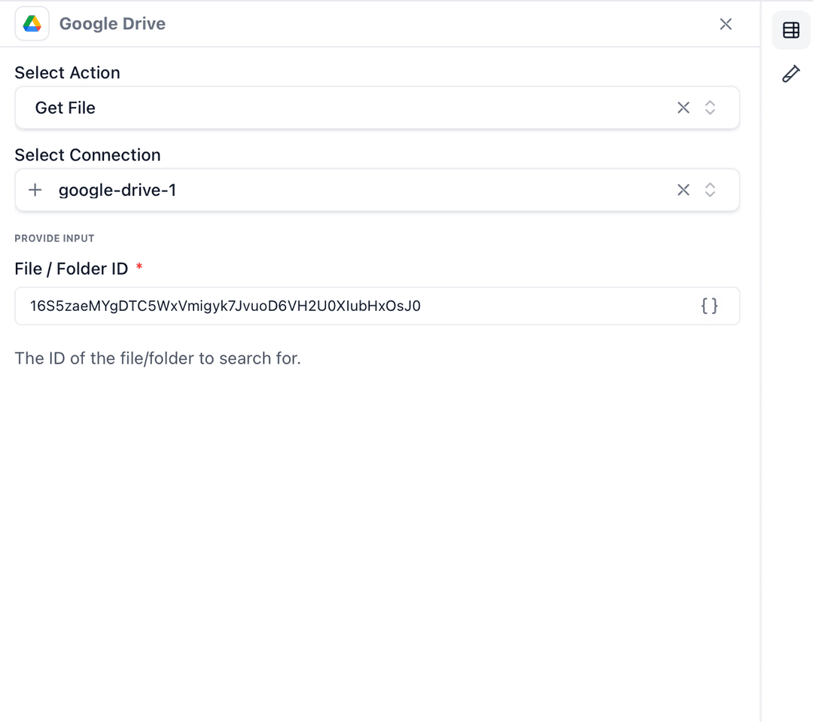Click the Google Drive logo icon
The width and height of the screenshot is (813, 722).
32,24
